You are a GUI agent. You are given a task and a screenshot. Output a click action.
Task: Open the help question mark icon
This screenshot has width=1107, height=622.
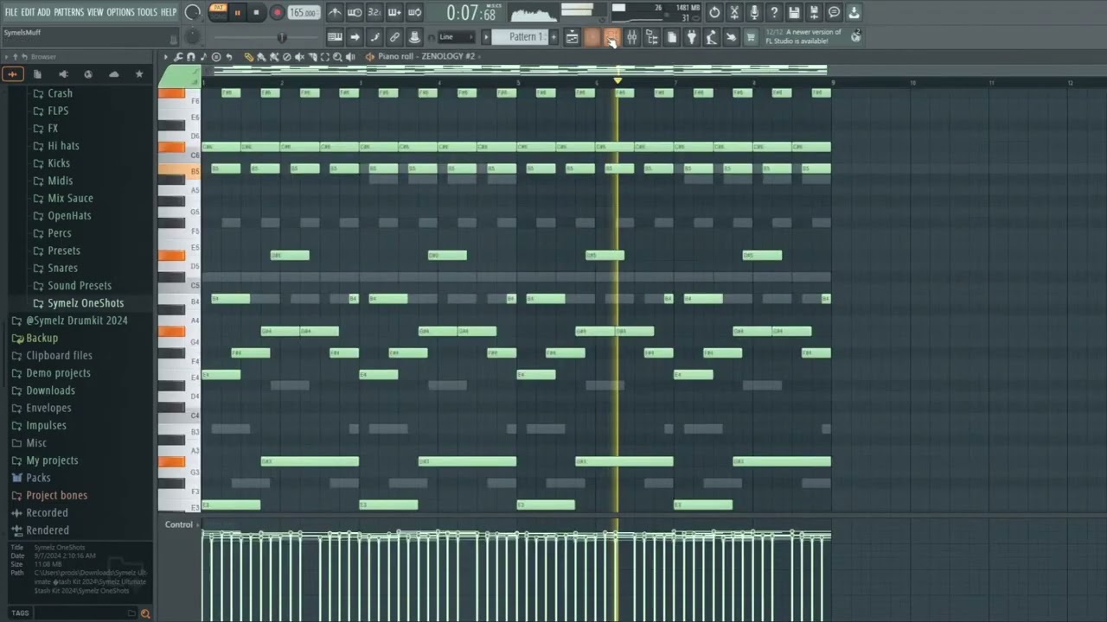coord(774,12)
